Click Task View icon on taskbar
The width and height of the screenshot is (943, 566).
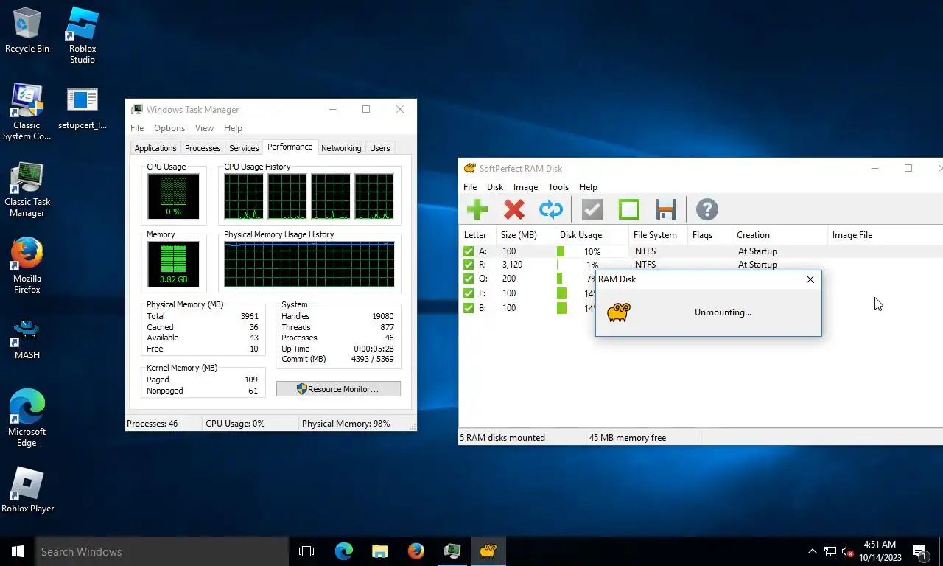pos(306,551)
